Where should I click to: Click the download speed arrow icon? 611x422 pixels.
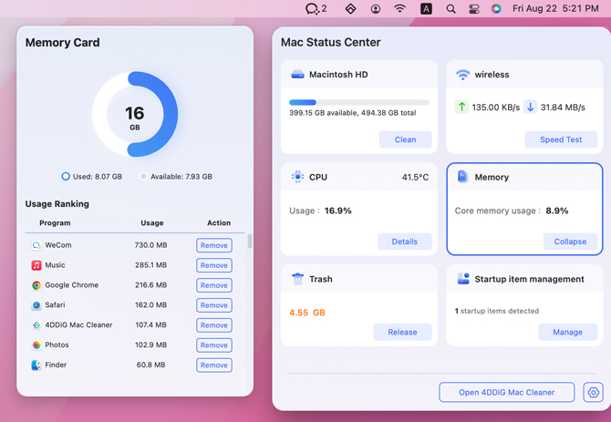point(531,107)
